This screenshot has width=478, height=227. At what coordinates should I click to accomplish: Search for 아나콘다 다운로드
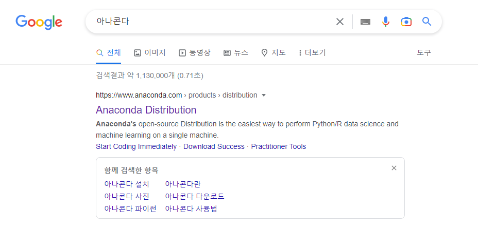tap(195, 196)
